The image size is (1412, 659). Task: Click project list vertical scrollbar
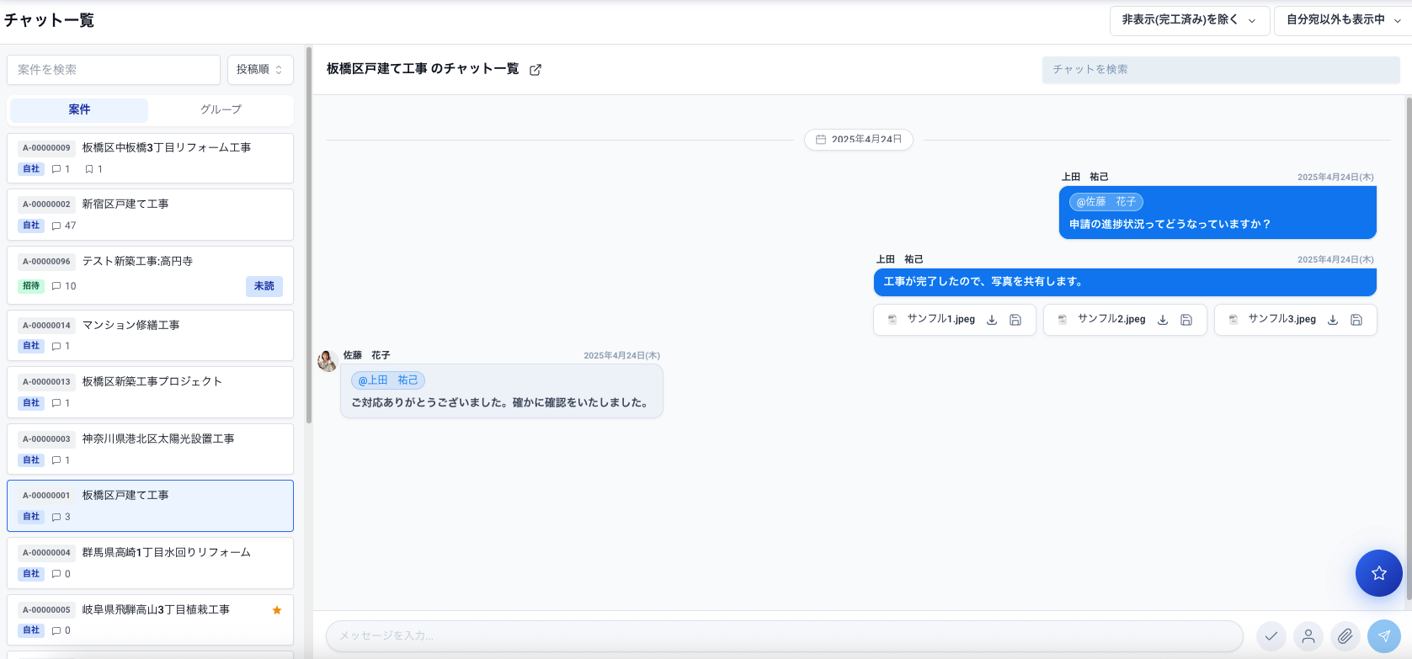[x=309, y=236]
